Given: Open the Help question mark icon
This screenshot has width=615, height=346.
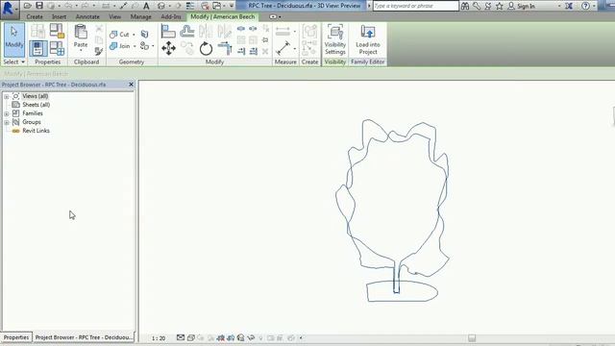Looking at the screenshot, I should pos(585,6).
